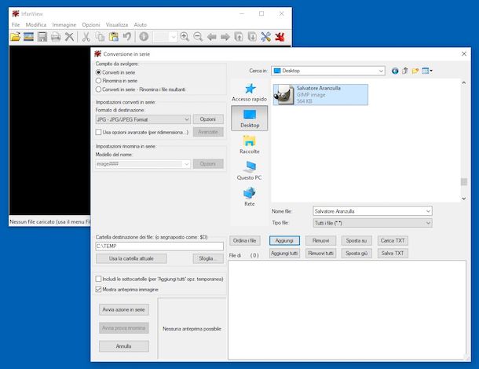Screen dimensions: 479x369
Task: Click the Cut scissors icon
Action: coord(86,37)
